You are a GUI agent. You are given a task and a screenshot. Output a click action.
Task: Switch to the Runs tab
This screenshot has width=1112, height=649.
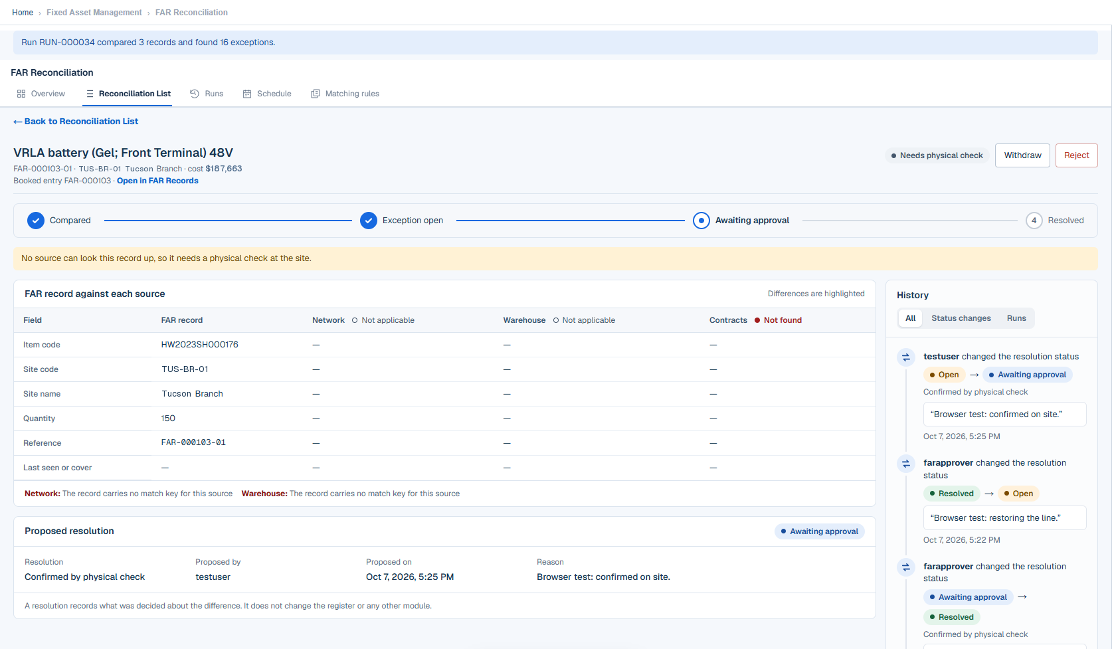[x=207, y=94]
